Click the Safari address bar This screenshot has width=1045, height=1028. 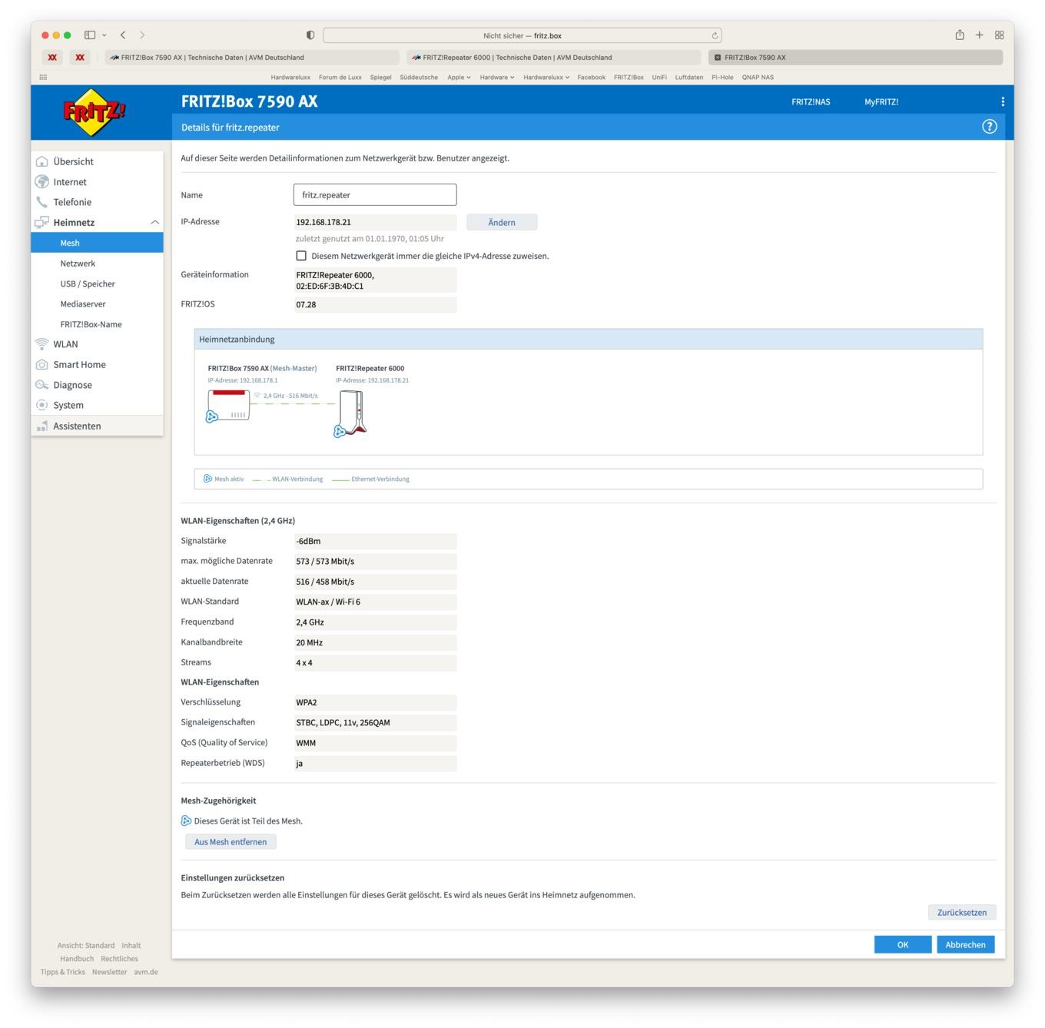tap(522, 35)
